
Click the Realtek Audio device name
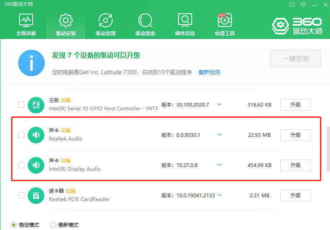pyautogui.click(x=65, y=139)
